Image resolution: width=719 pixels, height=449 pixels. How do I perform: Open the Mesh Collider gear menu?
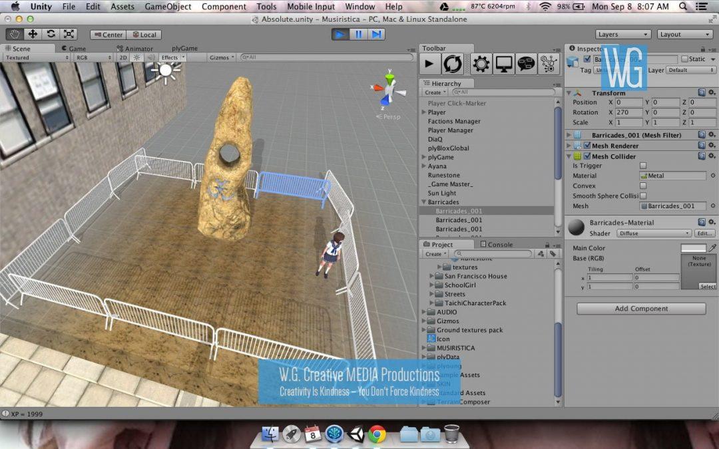(x=712, y=156)
